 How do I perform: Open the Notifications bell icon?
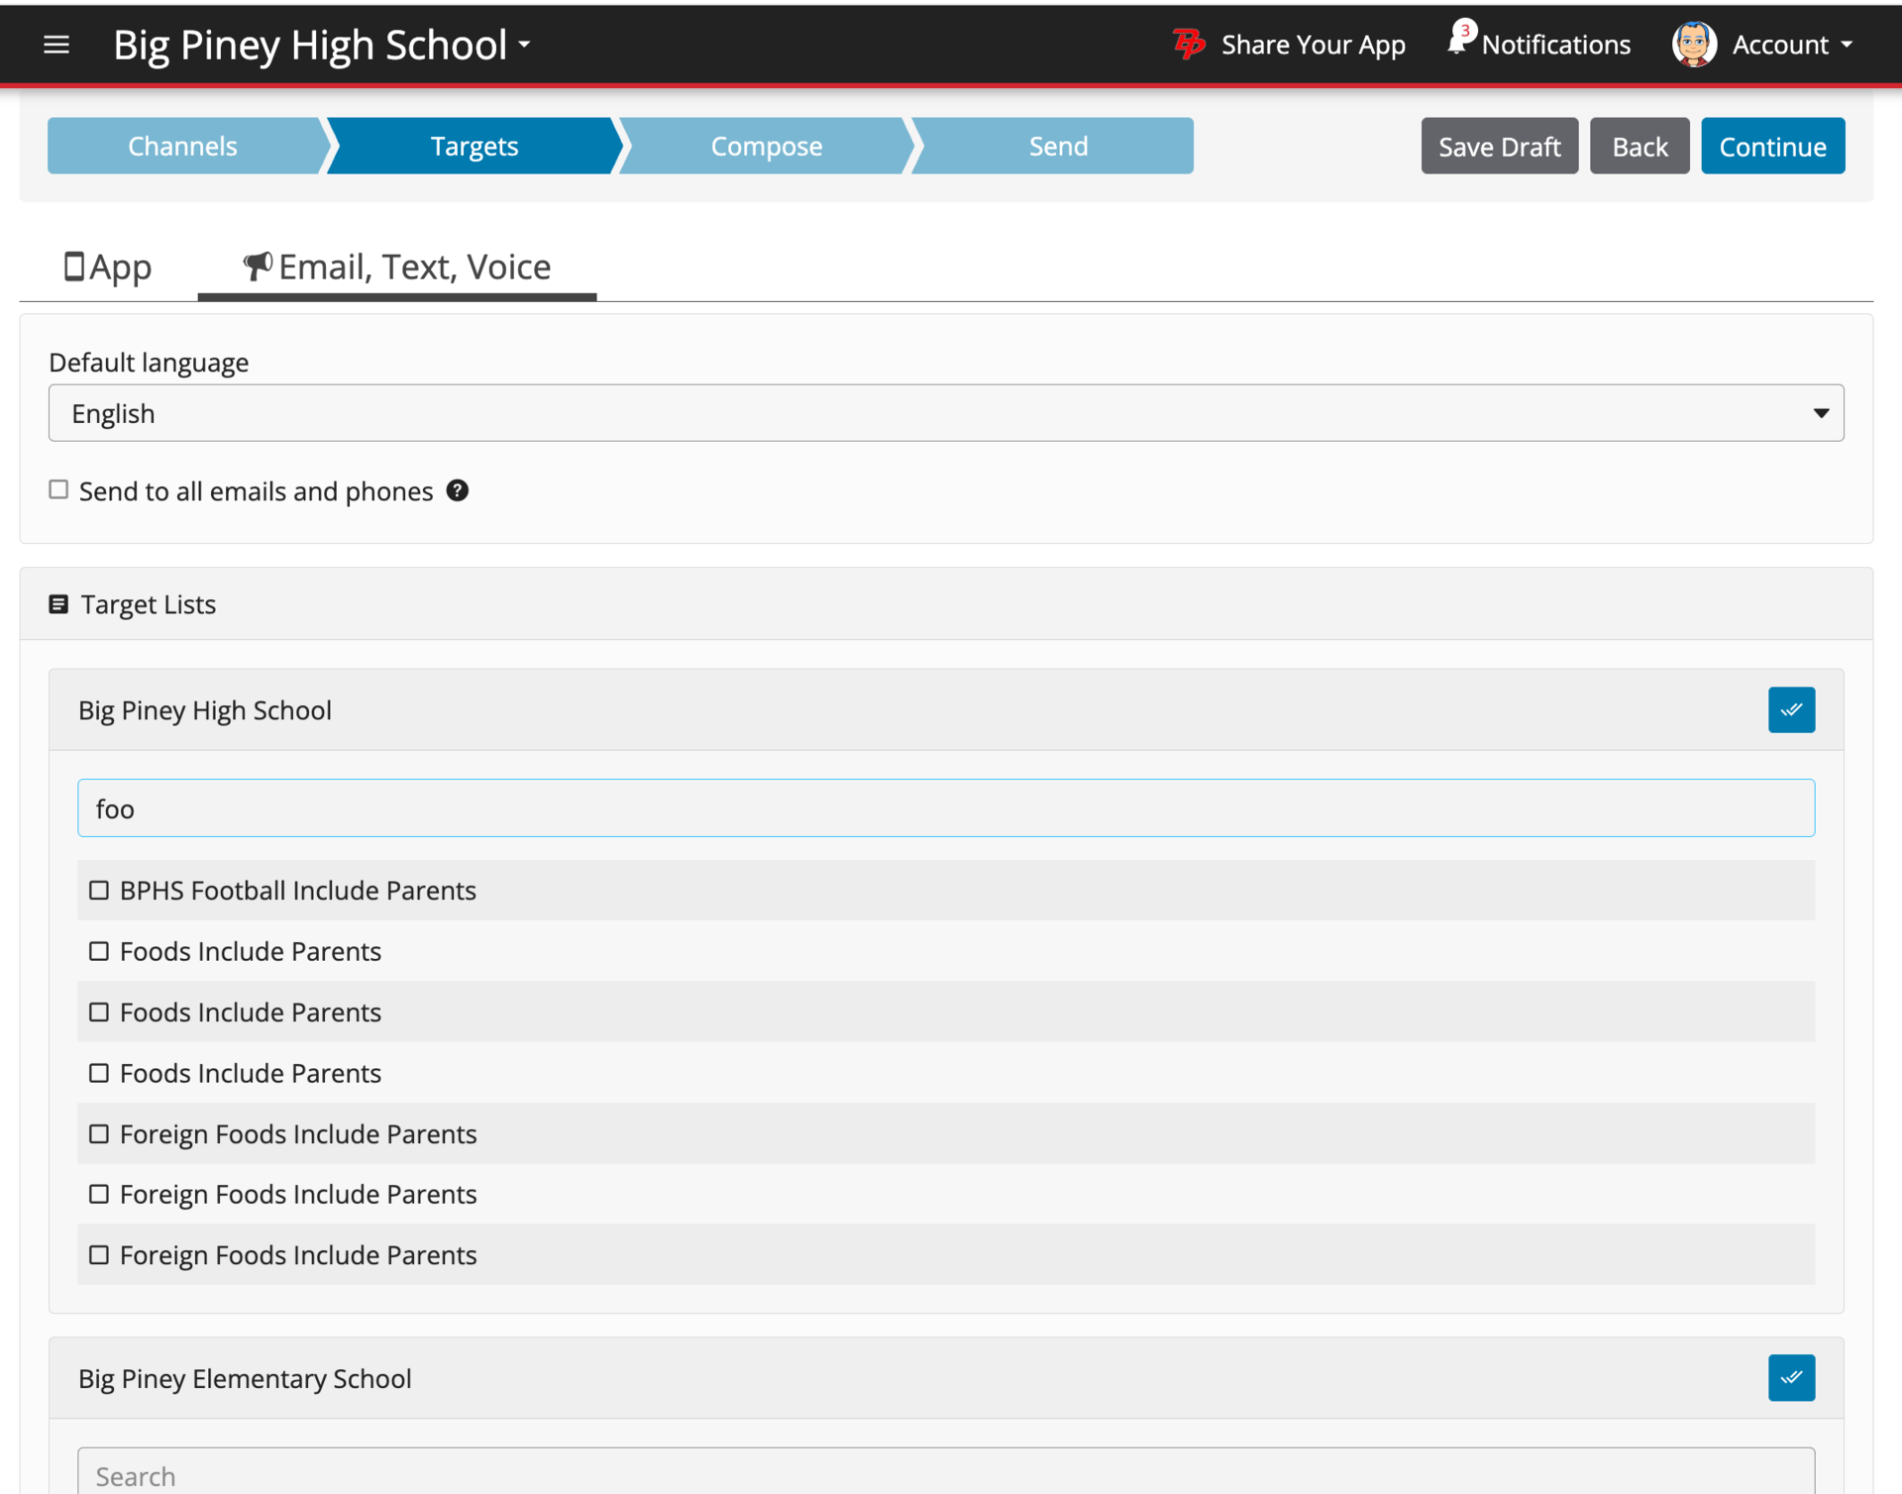1457,42
